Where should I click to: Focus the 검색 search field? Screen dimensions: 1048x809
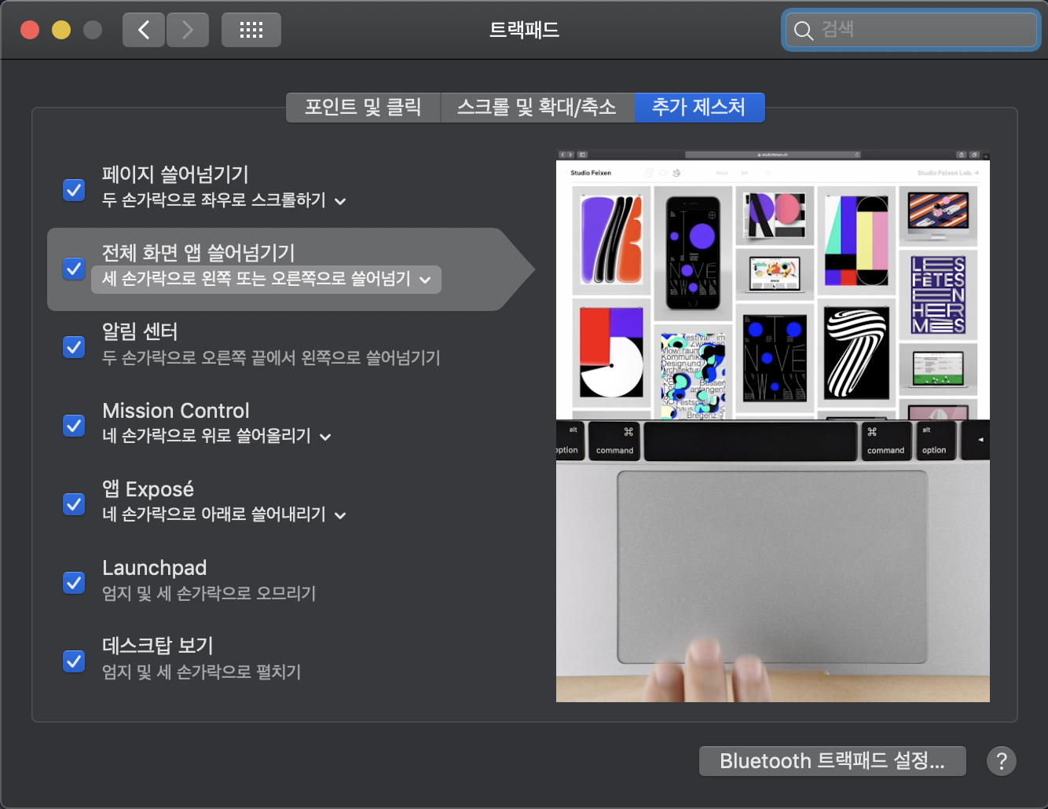[x=911, y=31]
